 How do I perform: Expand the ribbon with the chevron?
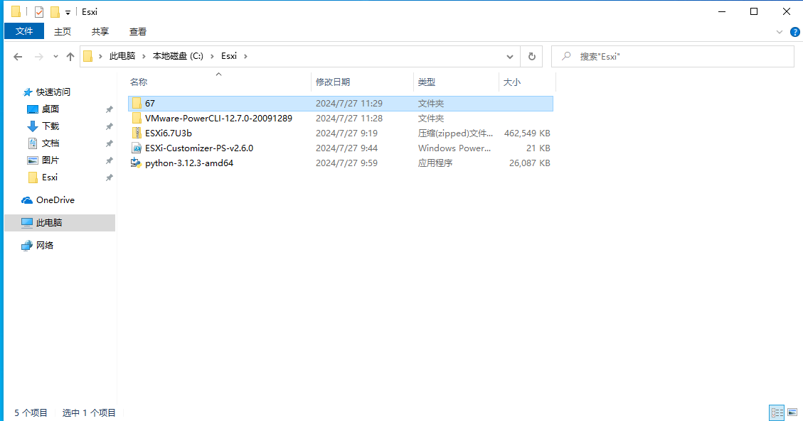(780, 32)
